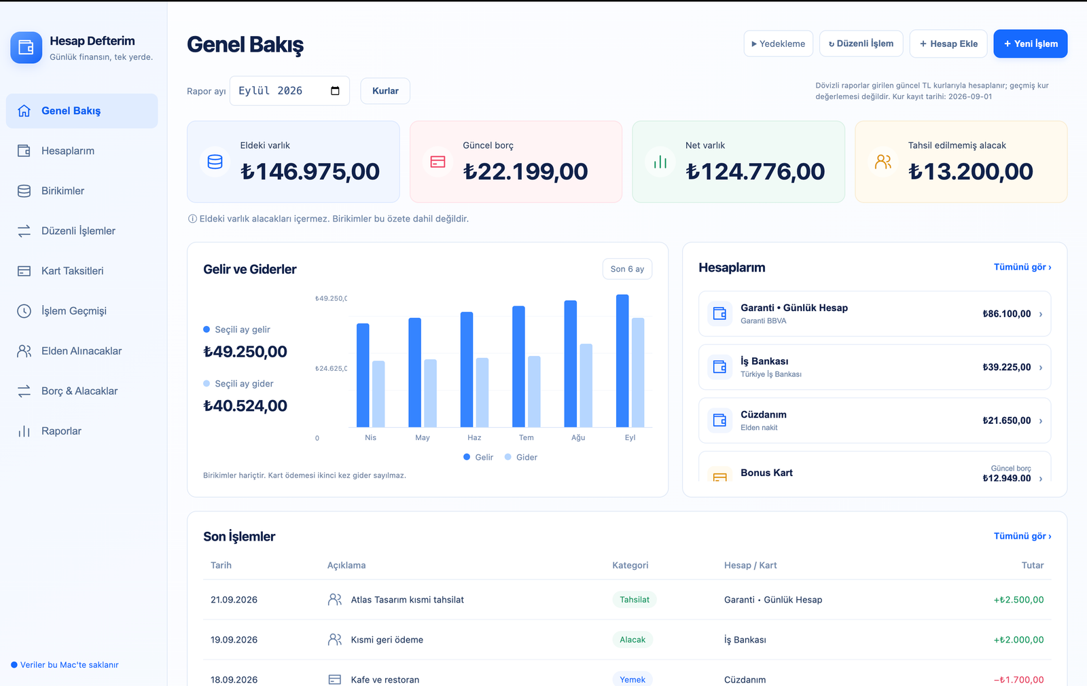Click the Hesap Ekle button
The image size is (1087, 686).
pyautogui.click(x=948, y=43)
